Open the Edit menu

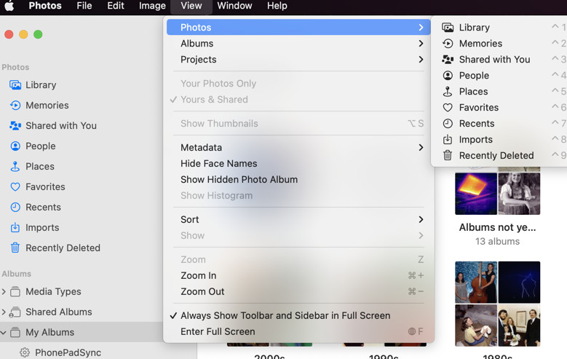[116, 6]
